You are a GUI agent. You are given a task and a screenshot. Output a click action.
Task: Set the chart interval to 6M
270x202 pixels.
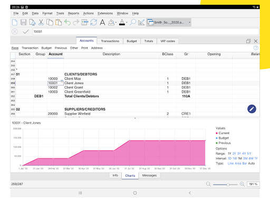251,158
